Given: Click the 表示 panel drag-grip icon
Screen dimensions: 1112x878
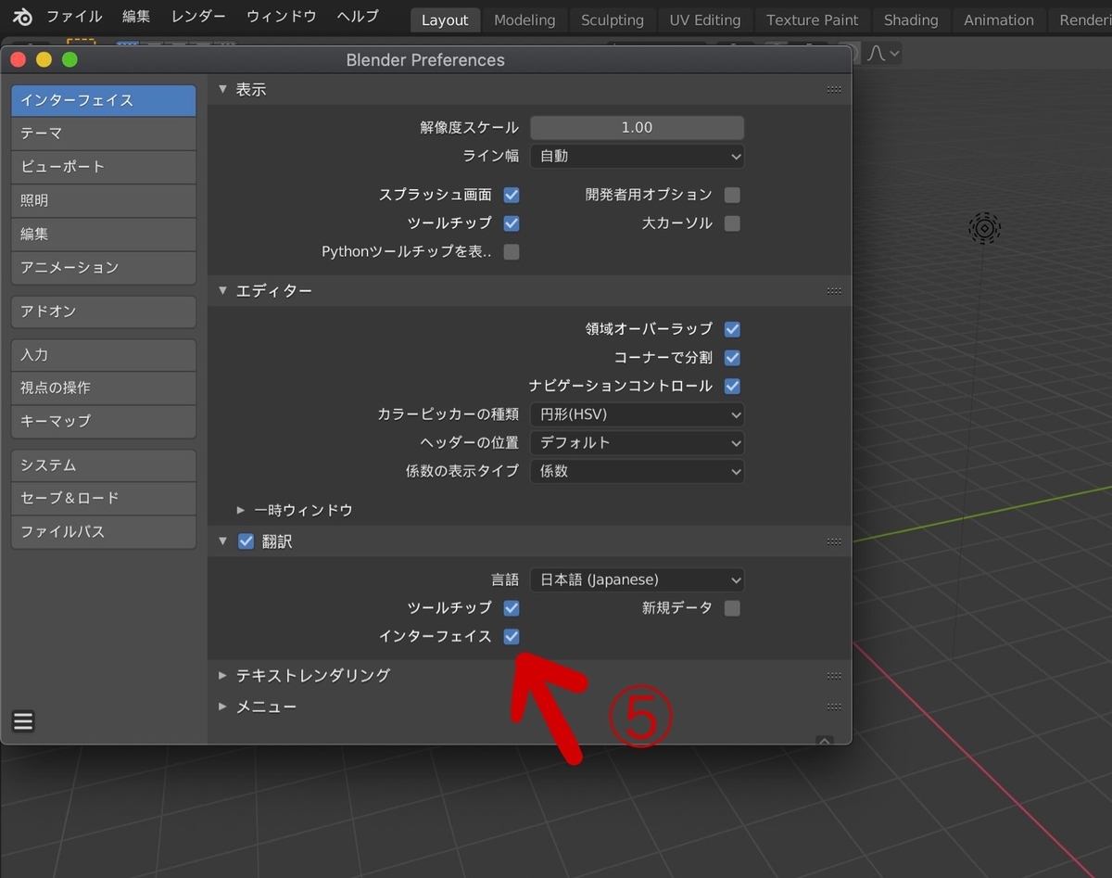Looking at the screenshot, I should (834, 90).
